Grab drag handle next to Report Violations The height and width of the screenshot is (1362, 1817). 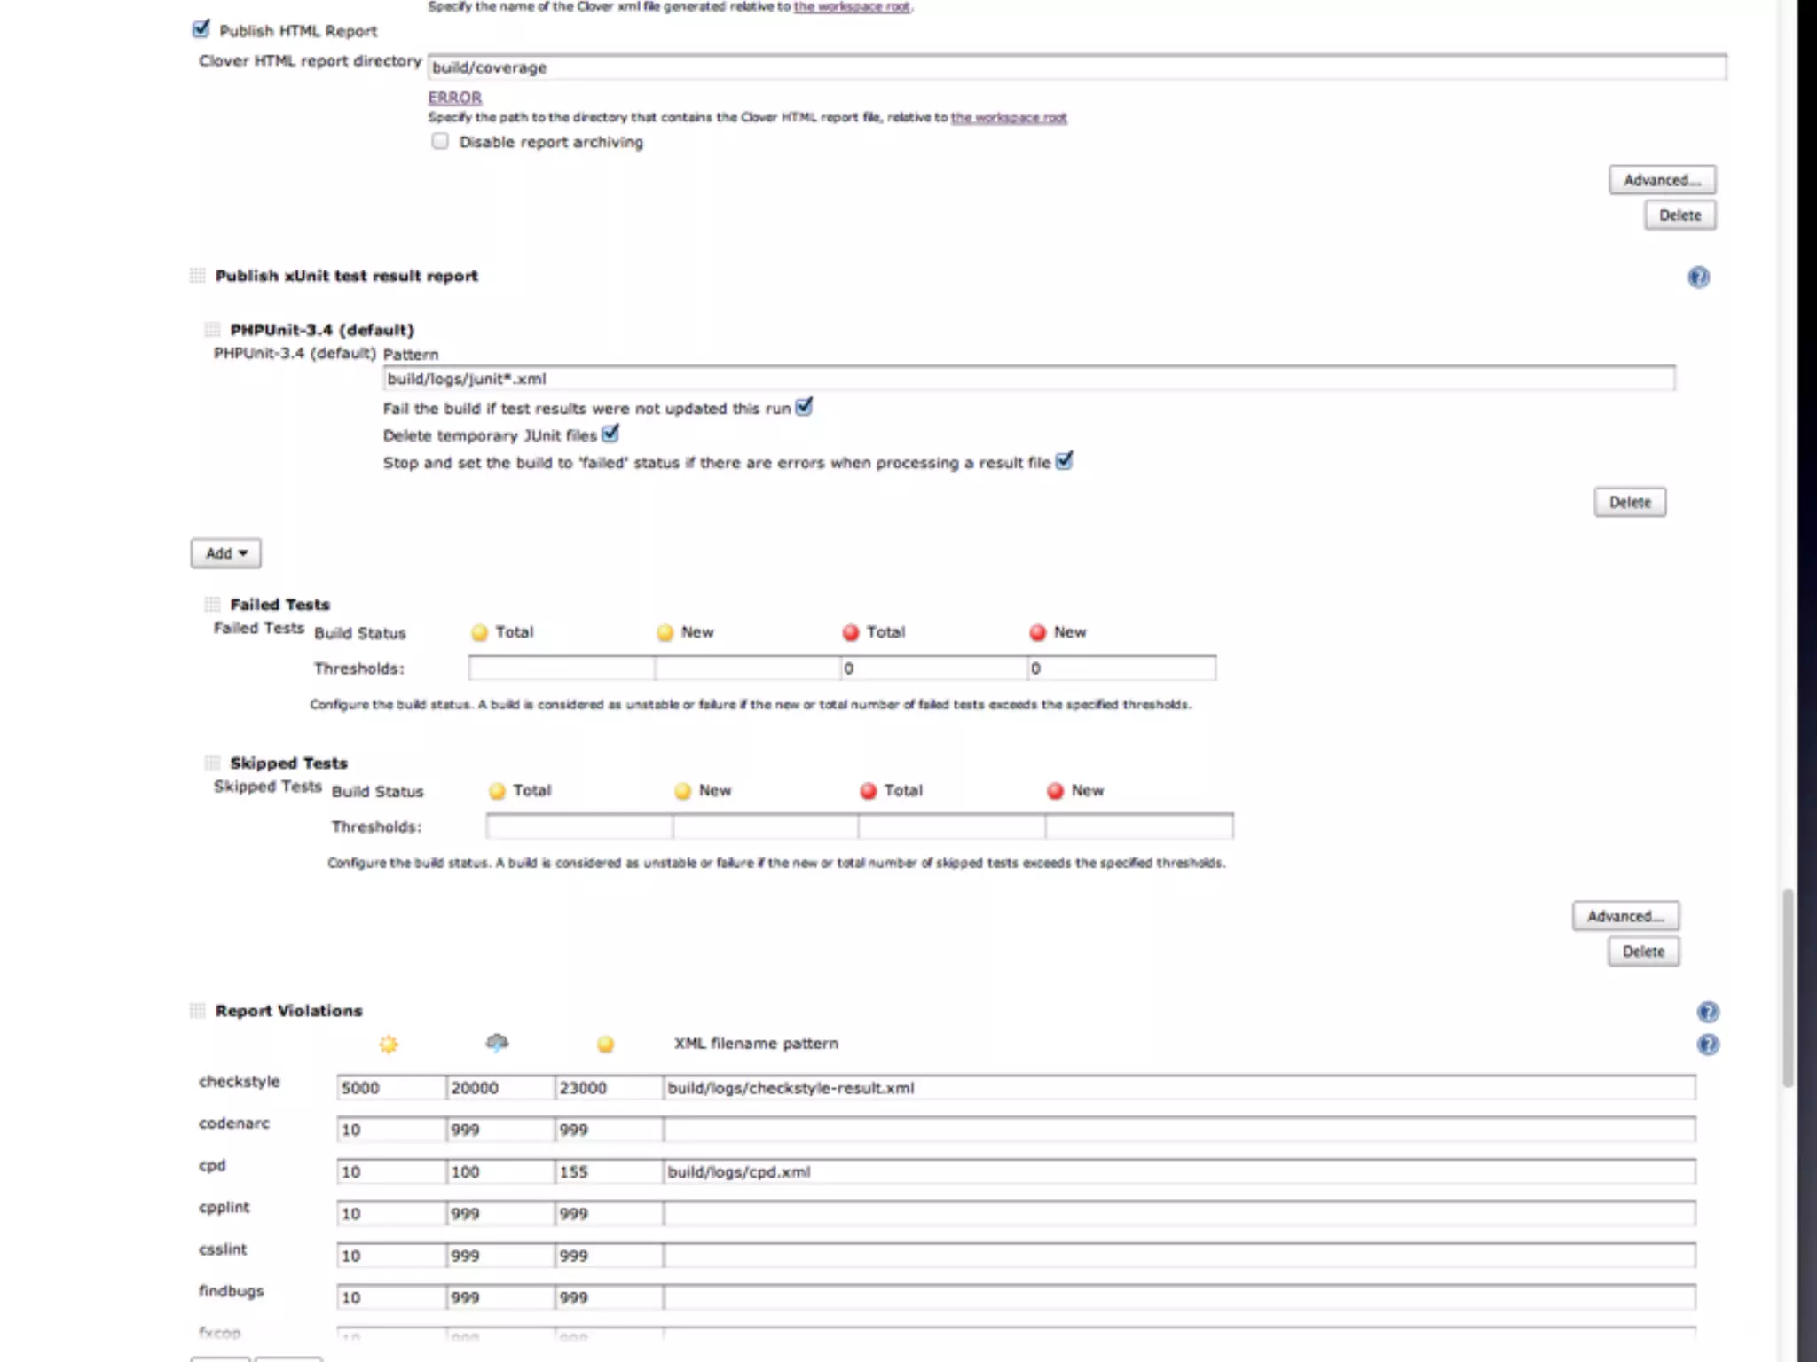click(197, 1011)
